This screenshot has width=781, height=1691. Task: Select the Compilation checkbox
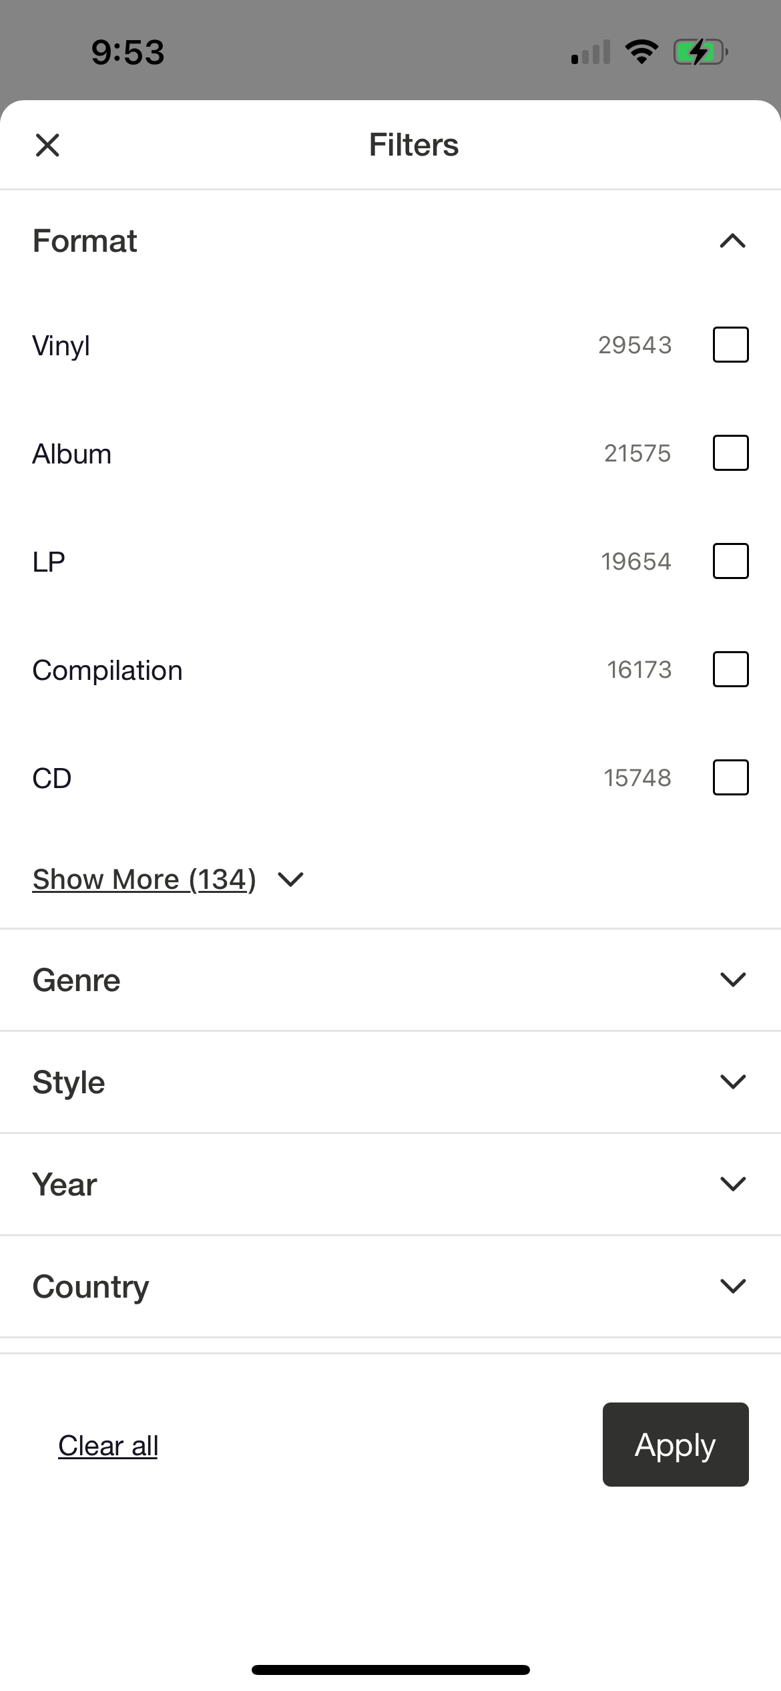pos(730,669)
